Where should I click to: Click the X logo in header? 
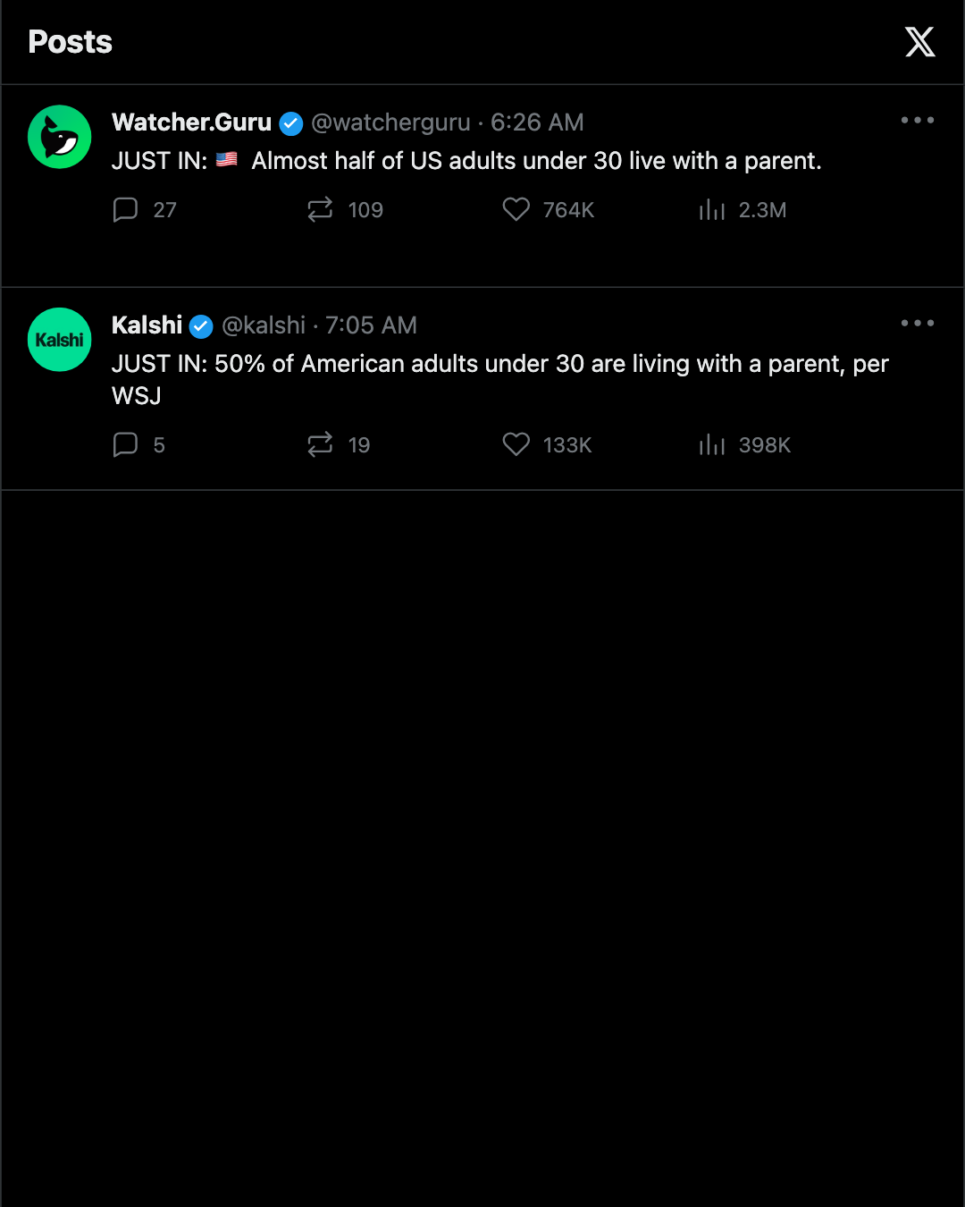(x=919, y=42)
